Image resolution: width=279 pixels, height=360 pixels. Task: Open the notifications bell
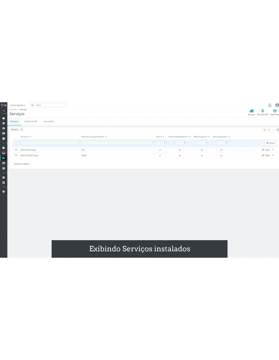click(x=270, y=105)
